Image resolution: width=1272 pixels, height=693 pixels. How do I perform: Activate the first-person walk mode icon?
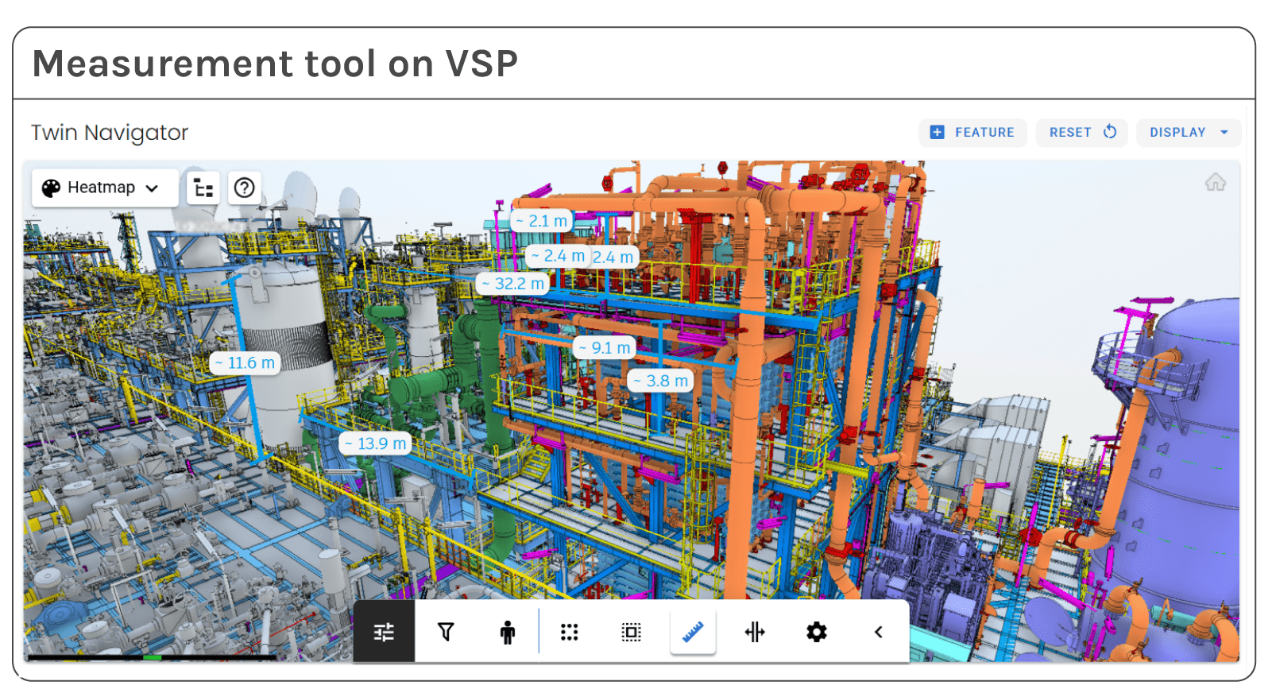tap(508, 632)
